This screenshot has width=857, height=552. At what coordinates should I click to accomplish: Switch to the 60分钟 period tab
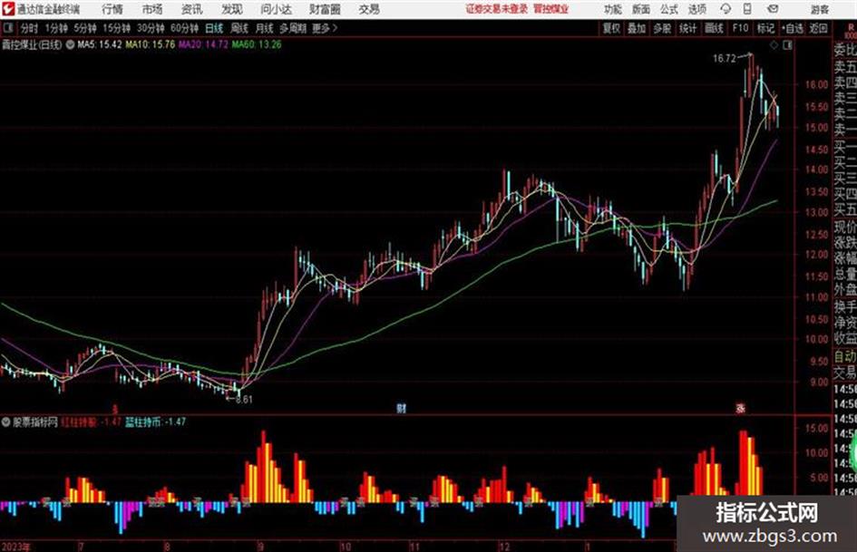pos(185,28)
